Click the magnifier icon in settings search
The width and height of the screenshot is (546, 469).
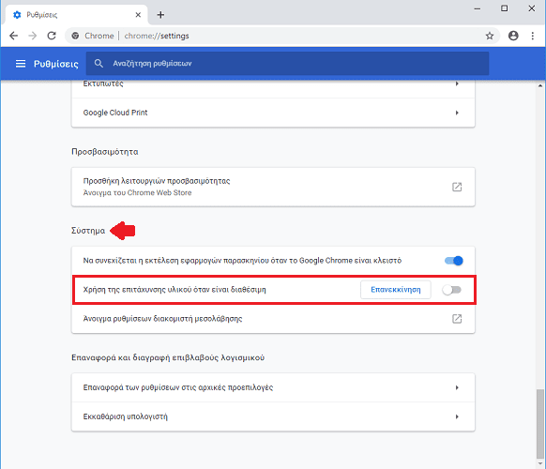click(x=99, y=64)
